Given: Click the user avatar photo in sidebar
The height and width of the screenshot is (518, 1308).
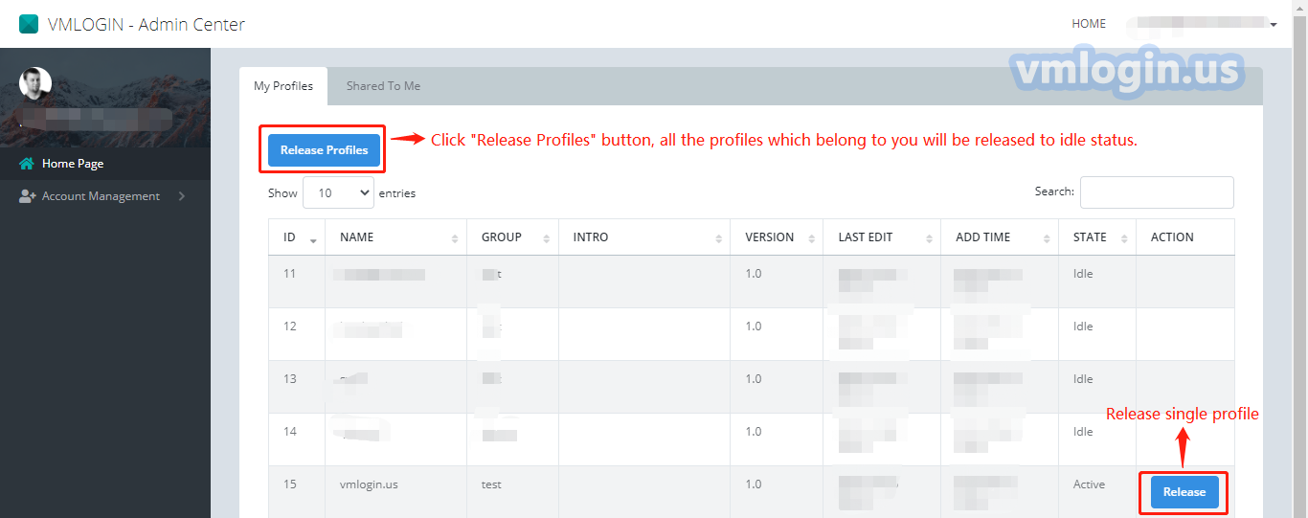Looking at the screenshot, I should [35, 84].
